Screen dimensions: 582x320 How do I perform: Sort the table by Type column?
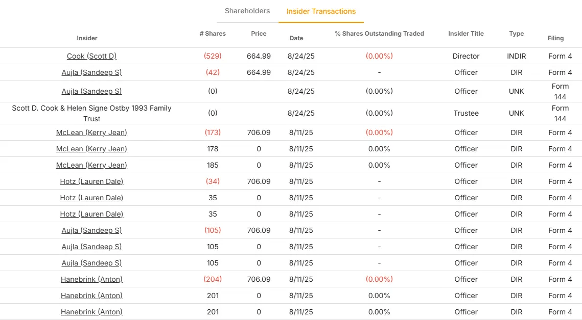(516, 34)
